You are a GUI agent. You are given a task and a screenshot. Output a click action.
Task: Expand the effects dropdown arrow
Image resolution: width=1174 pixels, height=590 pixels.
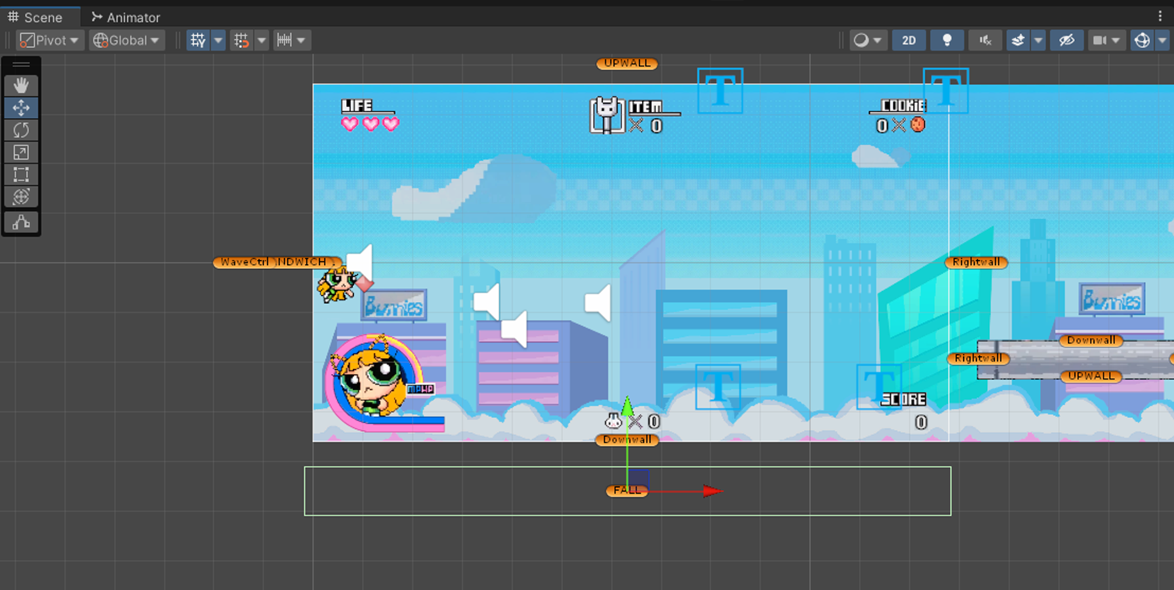point(1038,41)
